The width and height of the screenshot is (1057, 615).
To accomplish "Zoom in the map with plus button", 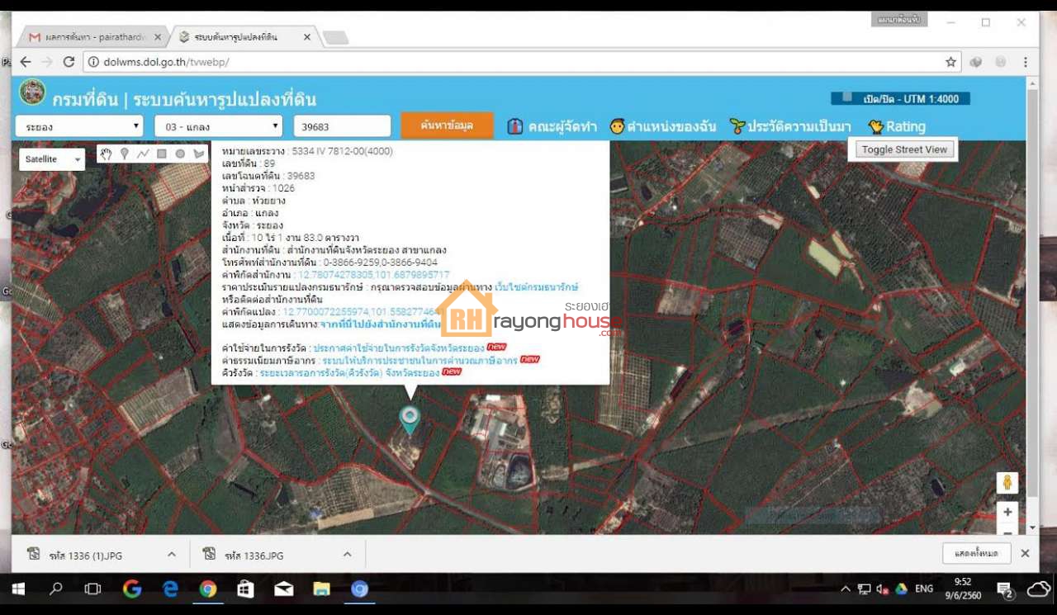I will (x=1007, y=513).
